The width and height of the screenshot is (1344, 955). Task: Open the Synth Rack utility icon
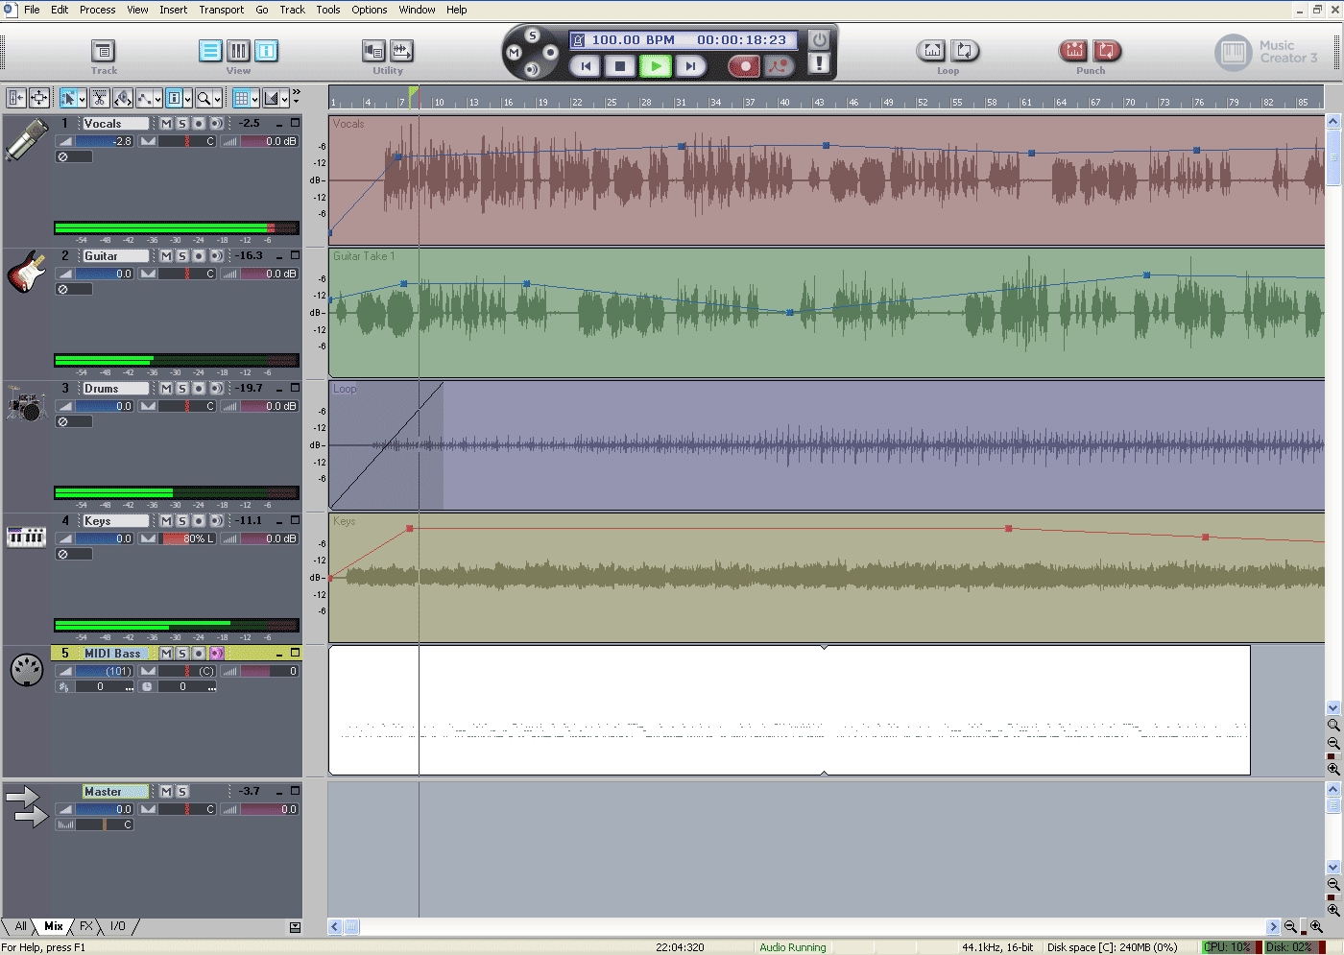373,51
